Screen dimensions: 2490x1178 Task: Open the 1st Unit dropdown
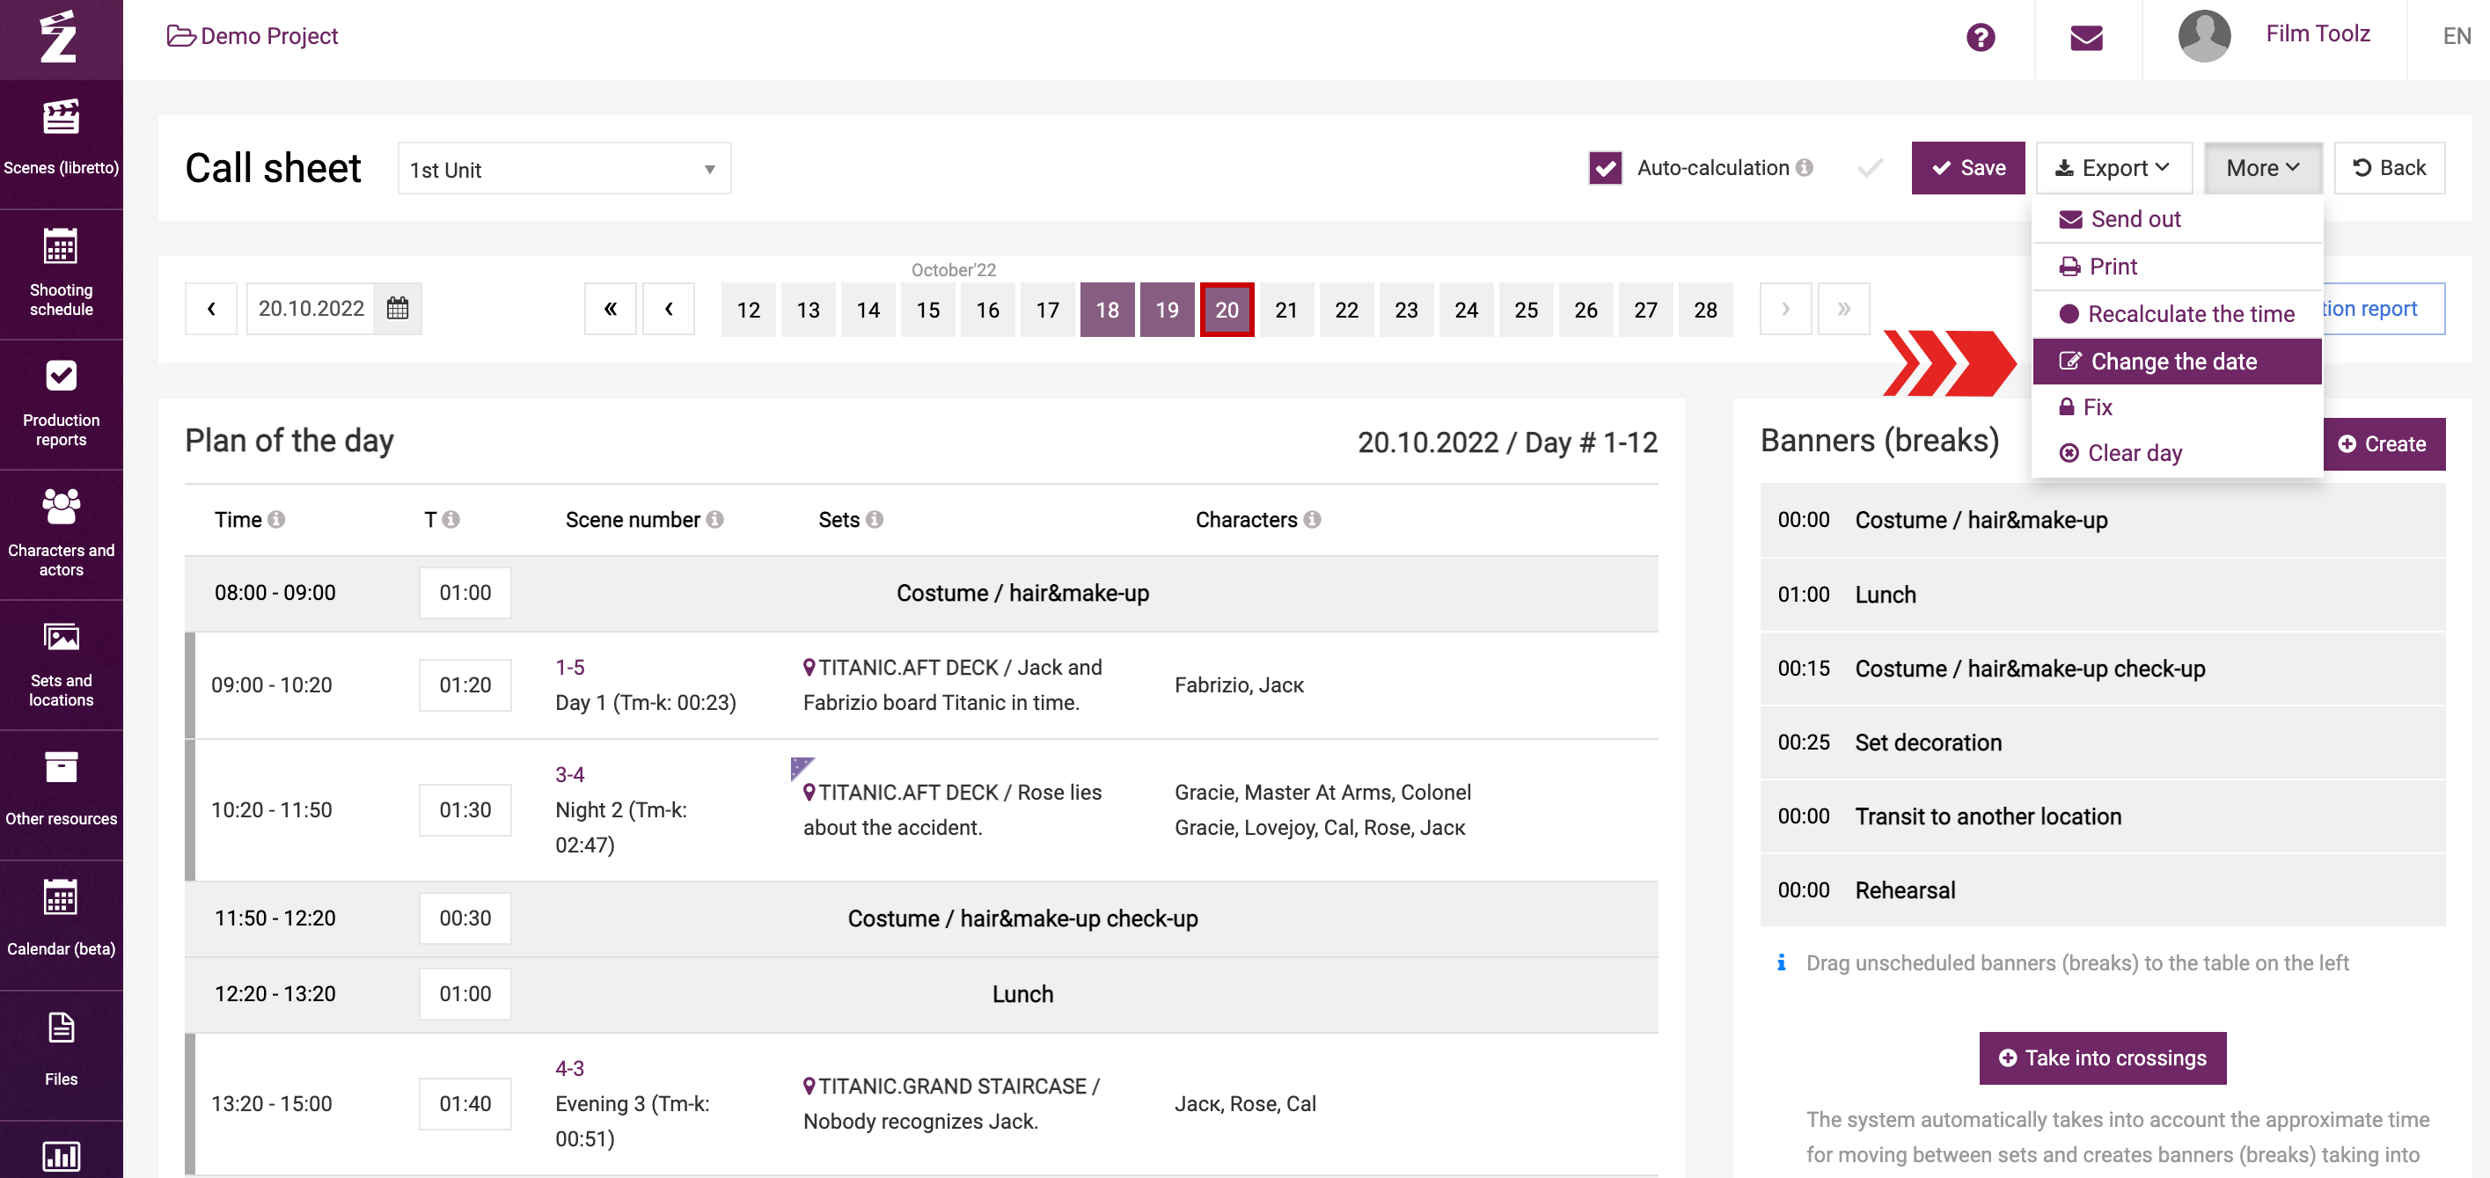pos(563,169)
